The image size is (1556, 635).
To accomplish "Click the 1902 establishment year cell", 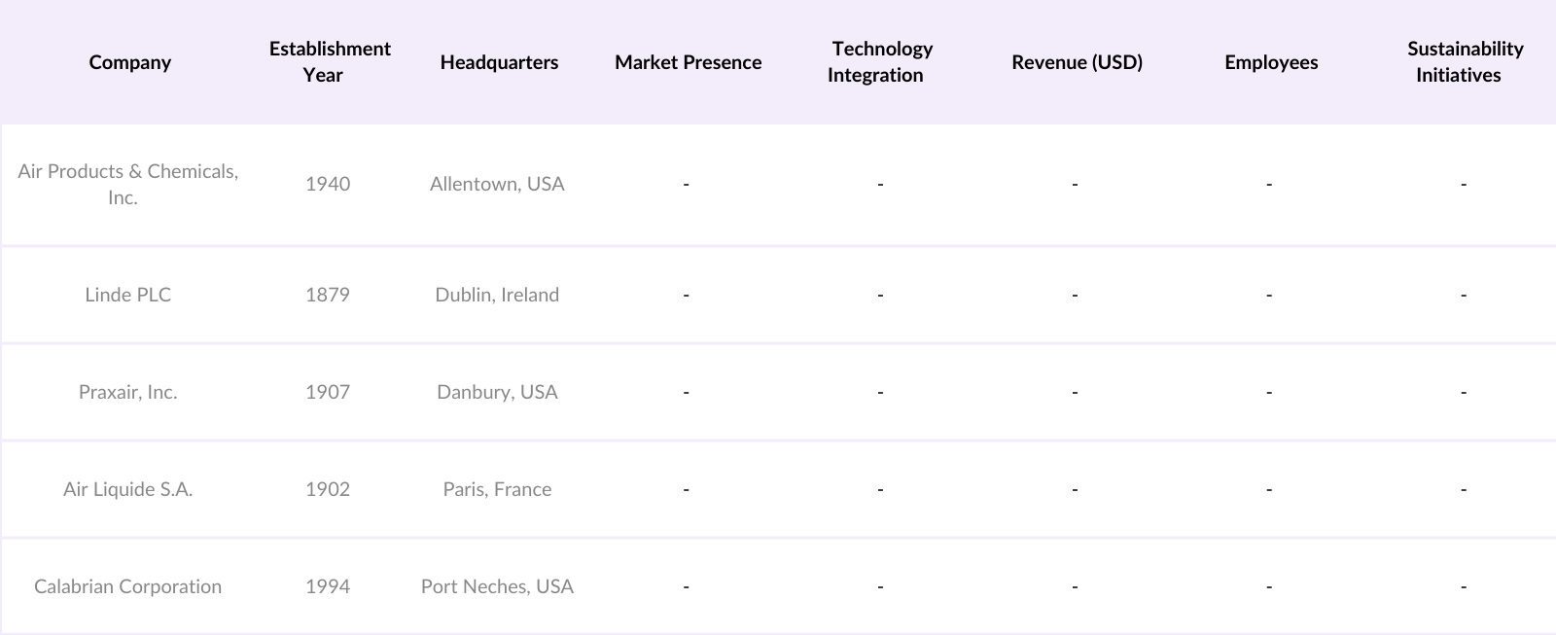I will (x=328, y=489).
